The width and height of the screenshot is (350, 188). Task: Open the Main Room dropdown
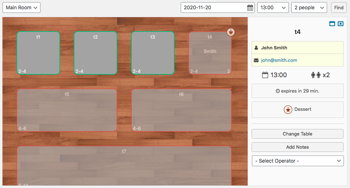pos(21,8)
